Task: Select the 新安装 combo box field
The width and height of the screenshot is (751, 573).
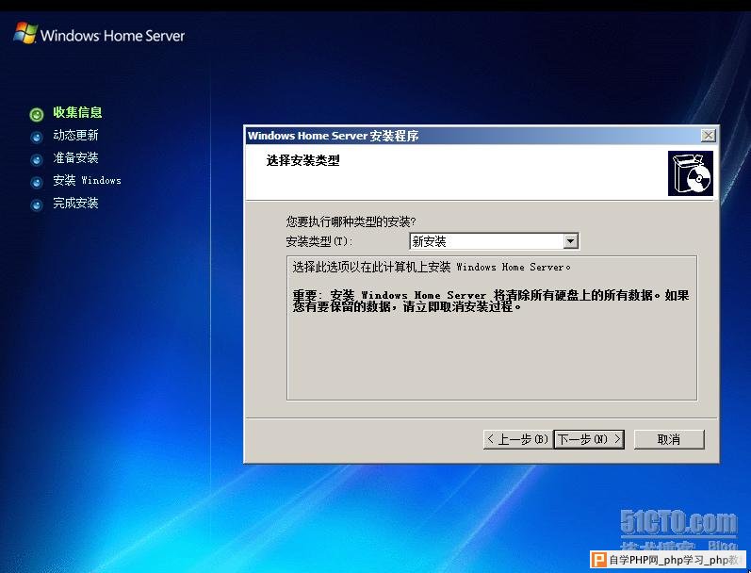Action: 494,241
